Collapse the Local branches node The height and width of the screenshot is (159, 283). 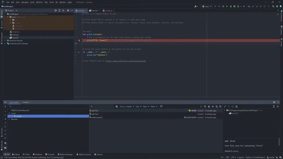9,113
